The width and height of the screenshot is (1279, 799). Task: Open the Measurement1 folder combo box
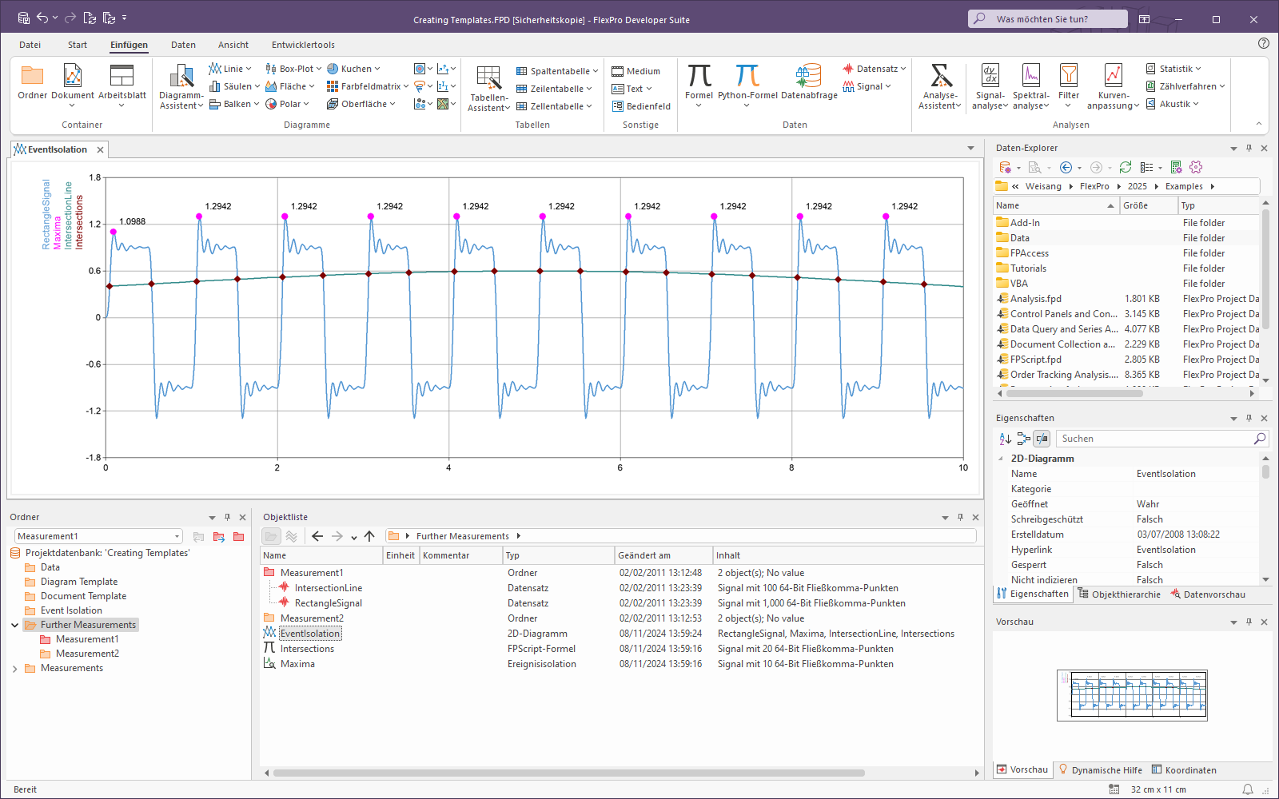click(x=177, y=536)
